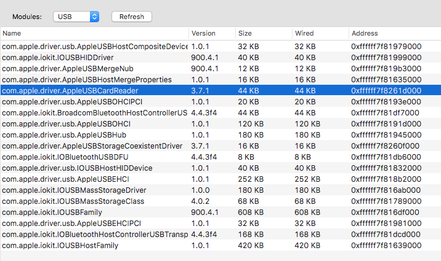Image resolution: width=441 pixels, height=261 pixels.
Task: Click the 168 KB wired value of IOBluetoothHostControllerUSBTransp
Action: tap(307, 235)
